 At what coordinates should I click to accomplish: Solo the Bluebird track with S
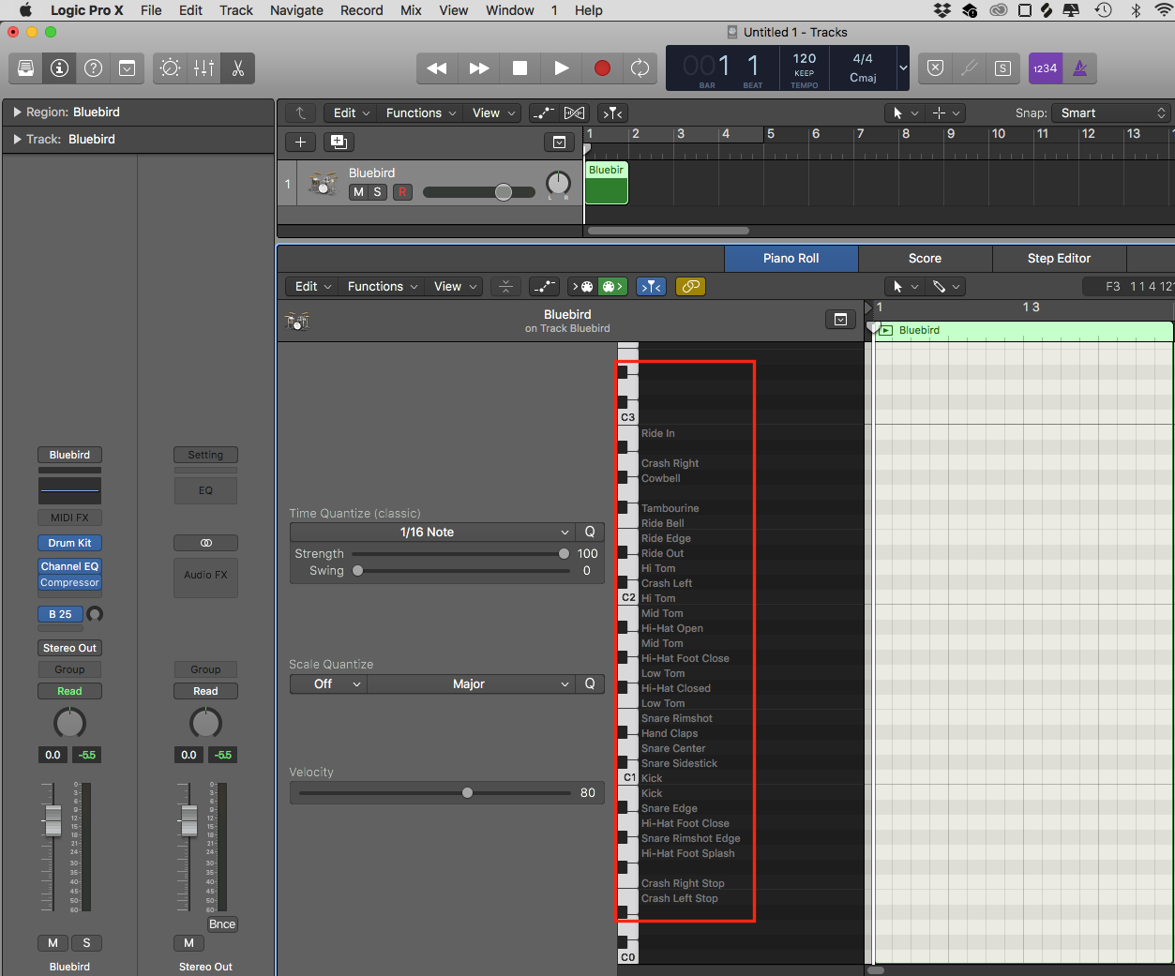pyautogui.click(x=378, y=191)
